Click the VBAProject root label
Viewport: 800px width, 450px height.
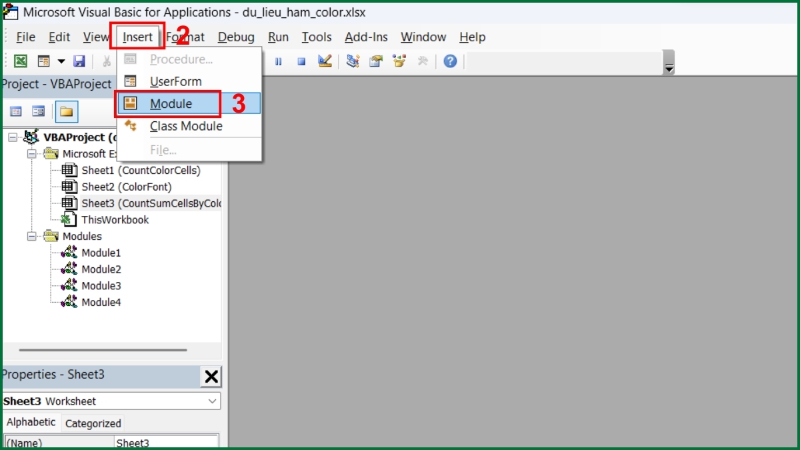coord(80,137)
